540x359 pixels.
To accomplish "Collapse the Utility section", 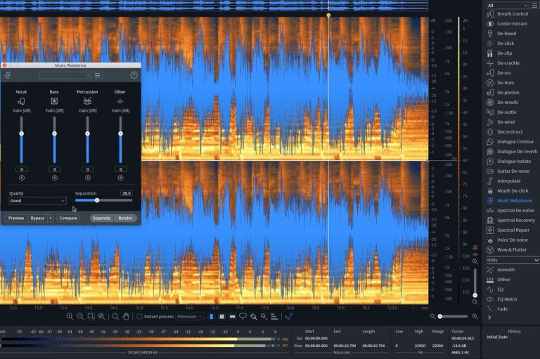I will (536, 260).
